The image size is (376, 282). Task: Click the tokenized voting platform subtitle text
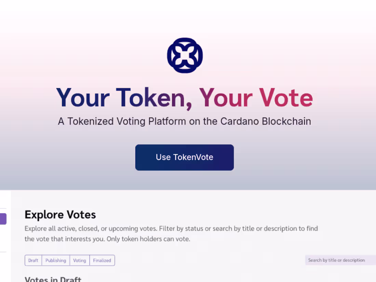(185, 121)
